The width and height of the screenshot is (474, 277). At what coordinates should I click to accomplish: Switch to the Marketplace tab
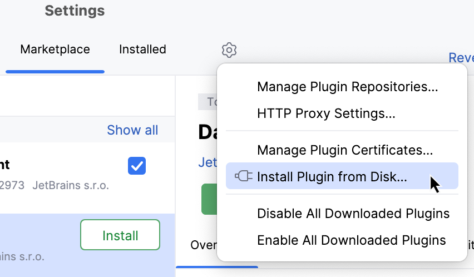coord(55,50)
